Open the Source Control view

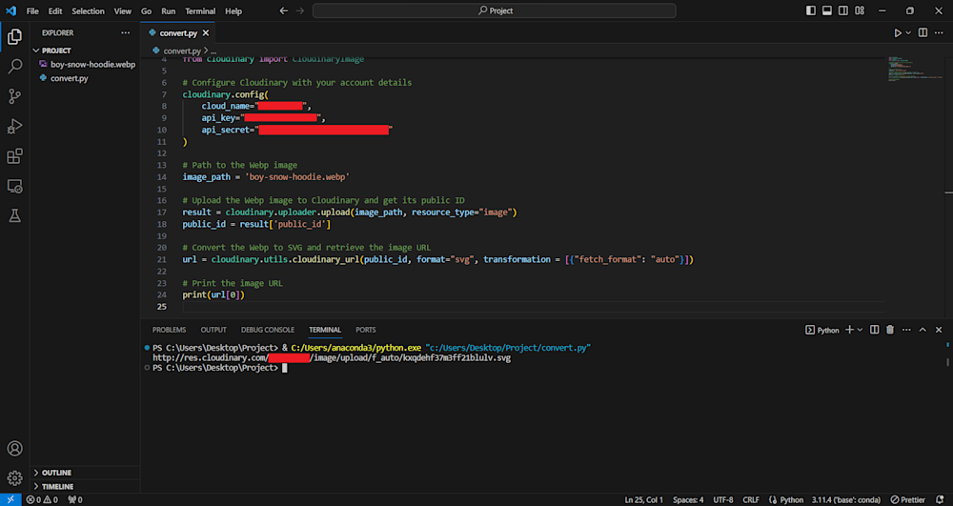pyautogui.click(x=14, y=96)
